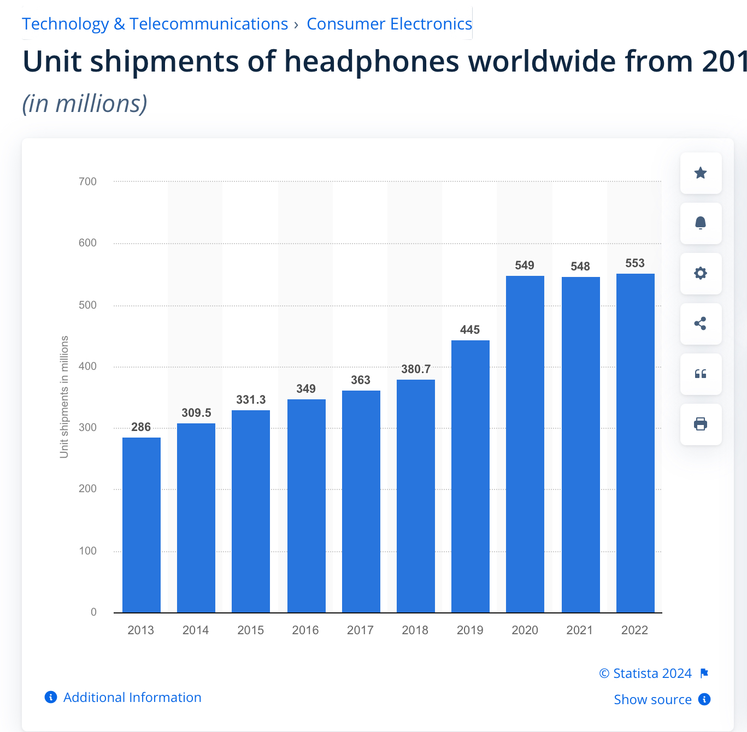Viewport: 747px width, 732px height.
Task: Click the 2015 bar in the chart
Action: 251,511
